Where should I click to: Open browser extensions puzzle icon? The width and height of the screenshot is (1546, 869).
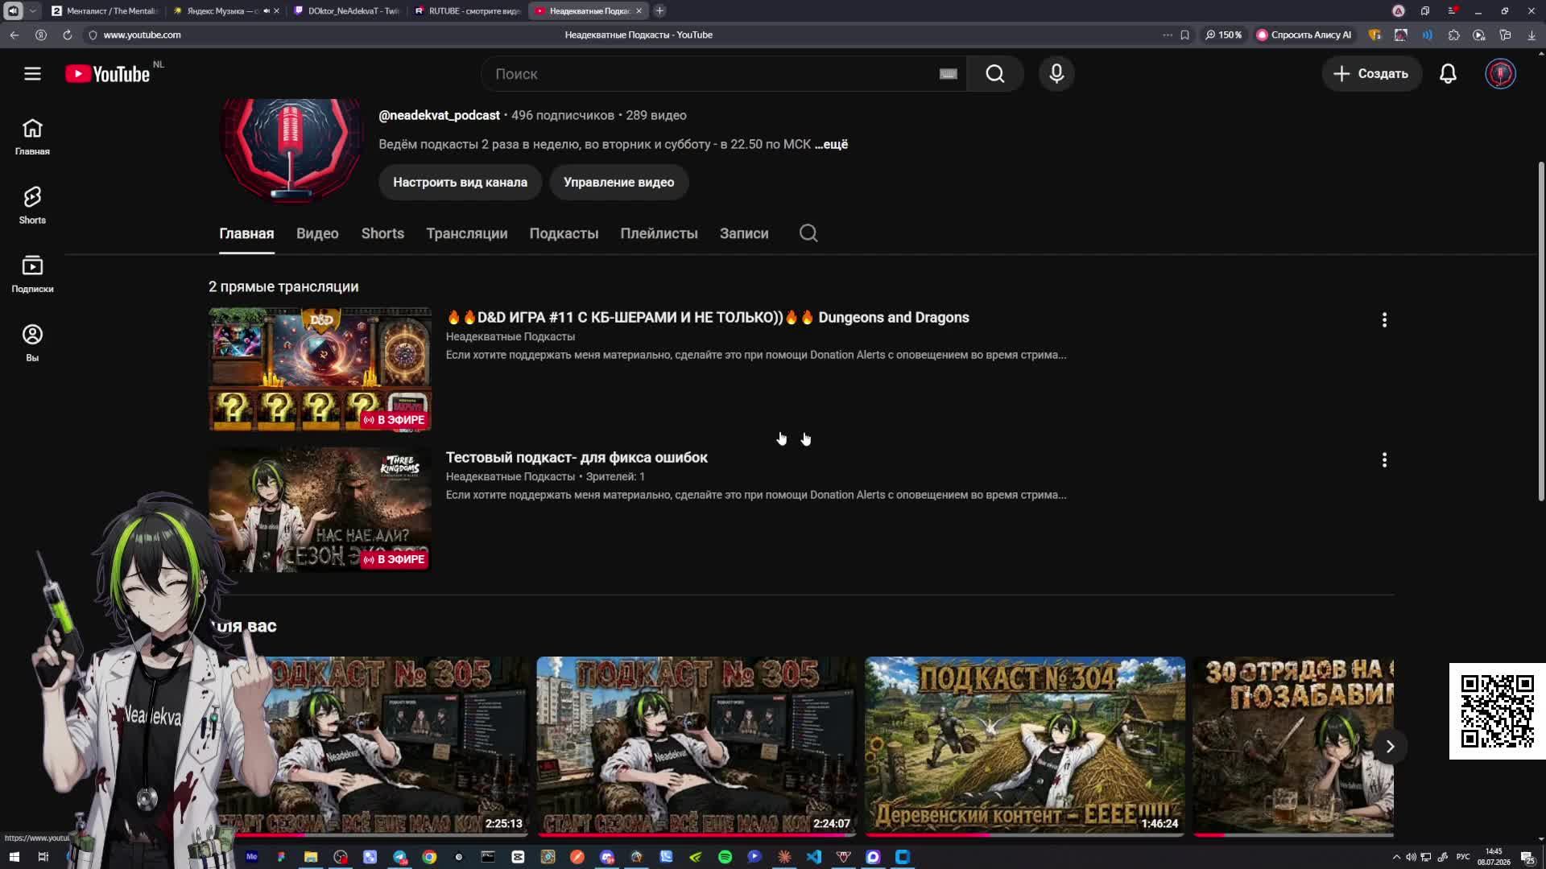click(x=1453, y=35)
